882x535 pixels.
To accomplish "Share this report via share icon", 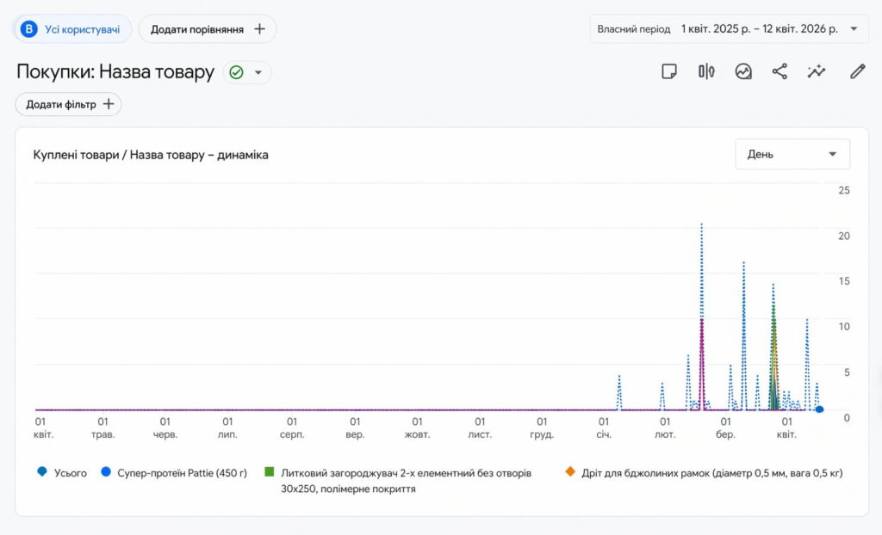I will (780, 71).
